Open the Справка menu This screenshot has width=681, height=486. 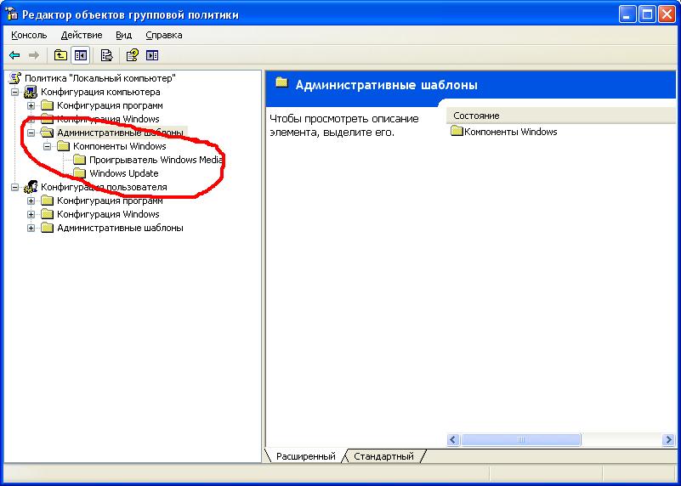point(163,35)
